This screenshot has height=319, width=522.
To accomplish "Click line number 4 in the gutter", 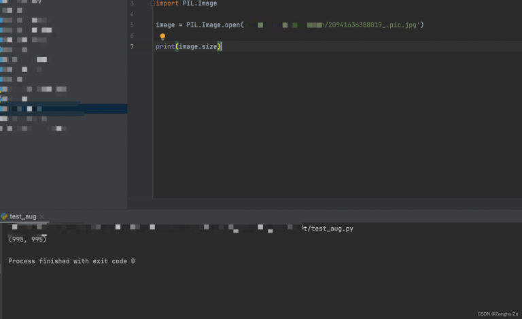I will pyautogui.click(x=131, y=14).
